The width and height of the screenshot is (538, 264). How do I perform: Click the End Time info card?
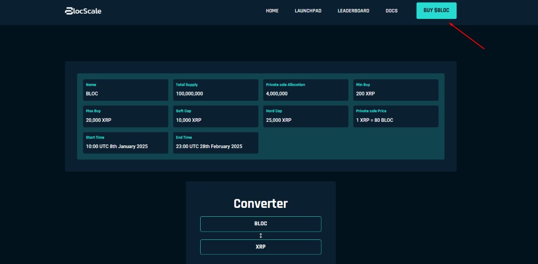tap(215, 143)
